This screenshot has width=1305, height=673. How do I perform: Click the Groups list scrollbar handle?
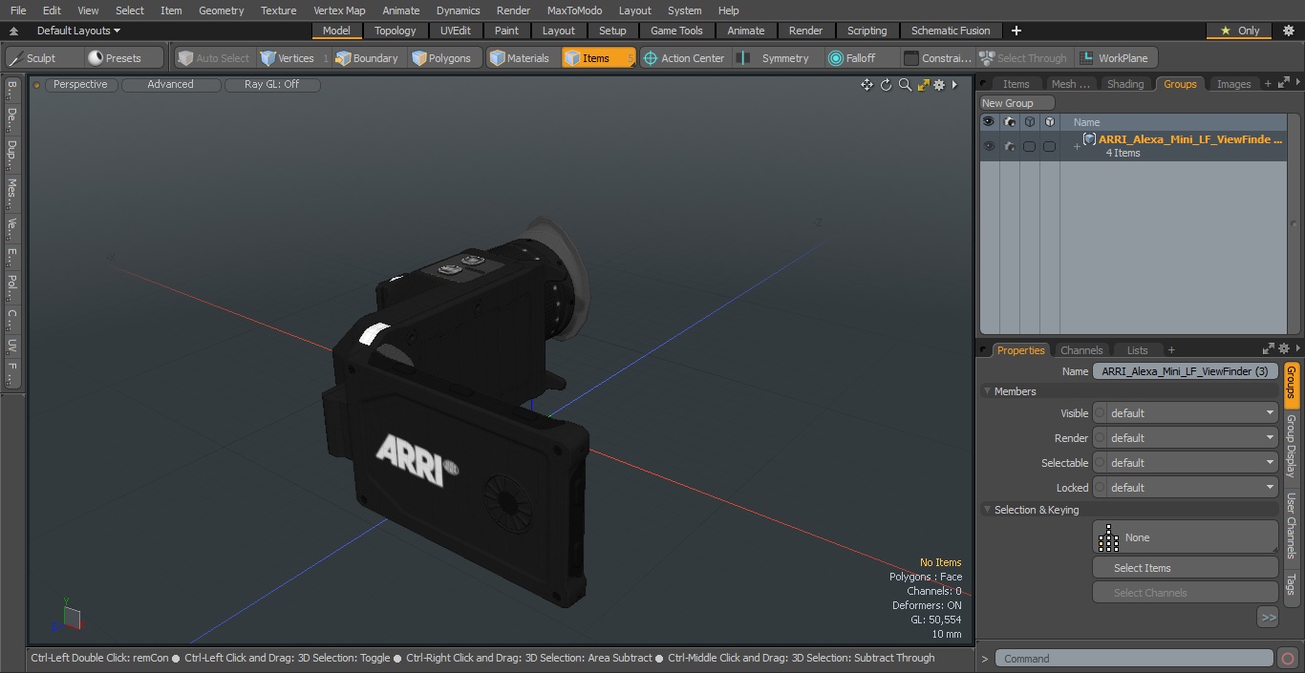point(1294,224)
